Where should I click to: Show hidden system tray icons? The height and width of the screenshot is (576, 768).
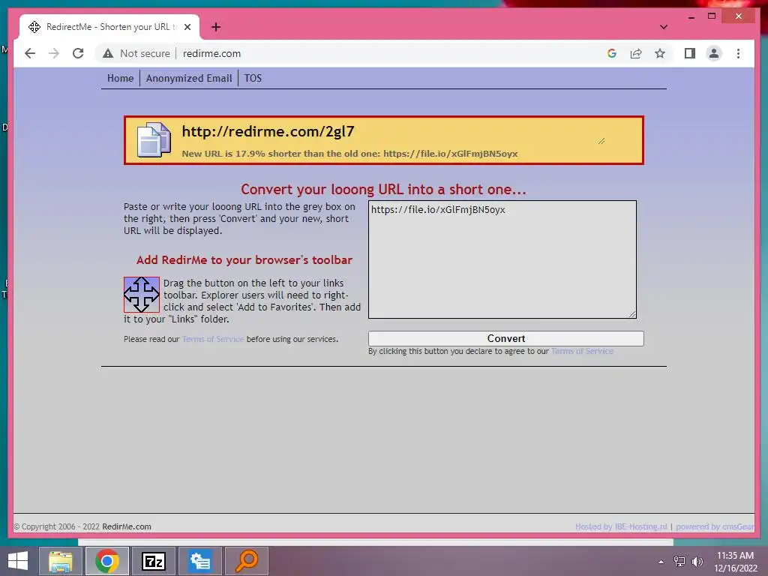(x=661, y=562)
